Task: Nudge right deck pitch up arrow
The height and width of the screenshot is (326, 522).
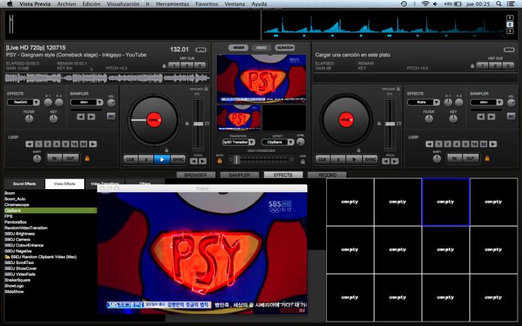Action: click(395, 161)
